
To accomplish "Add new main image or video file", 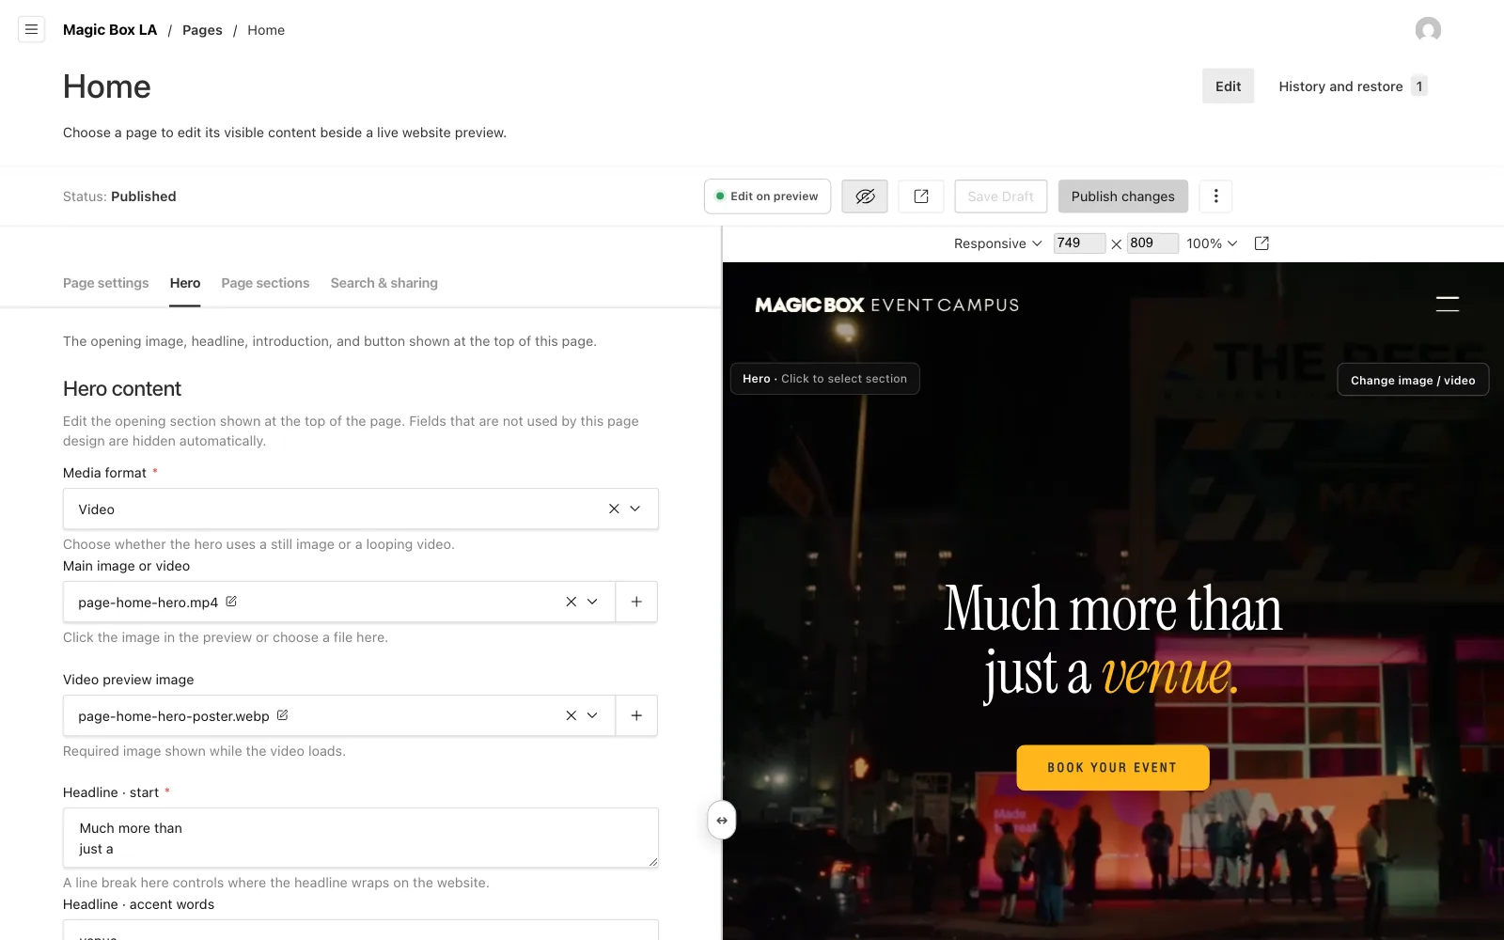I will tap(636, 602).
